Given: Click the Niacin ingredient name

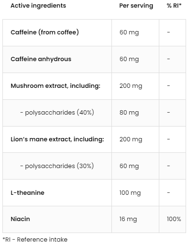Looking at the screenshot, I should [20, 219].
